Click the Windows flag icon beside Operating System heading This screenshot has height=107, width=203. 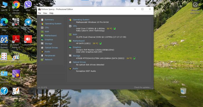[x=70, y=20]
